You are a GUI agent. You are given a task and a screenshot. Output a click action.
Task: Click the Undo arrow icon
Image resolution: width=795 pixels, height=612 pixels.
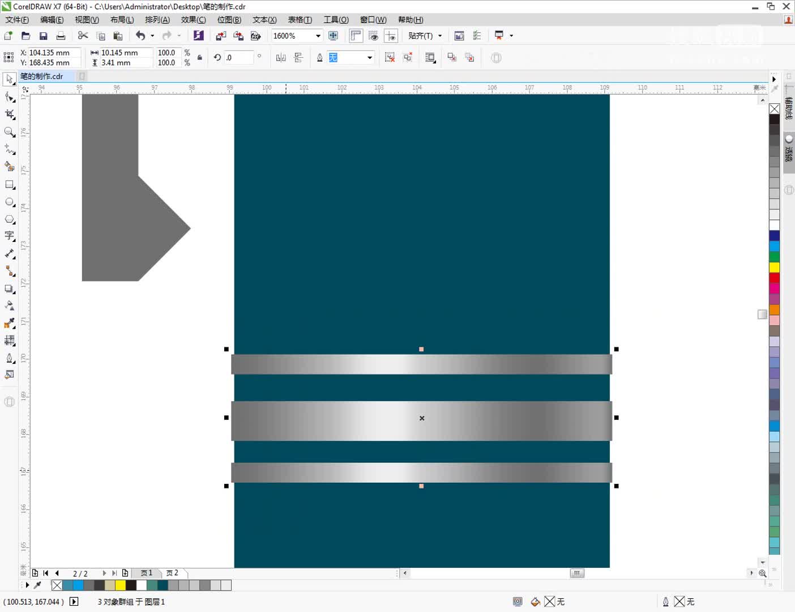[x=140, y=36]
